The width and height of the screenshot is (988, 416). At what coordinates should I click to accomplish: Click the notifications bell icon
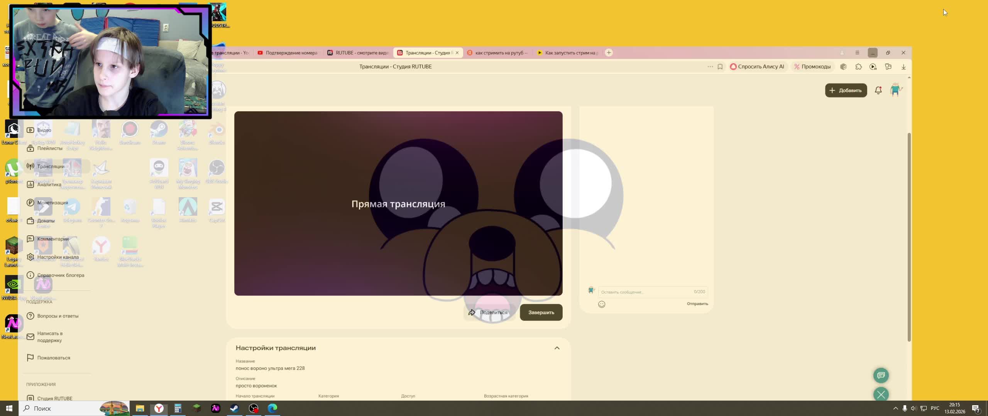coord(878,90)
